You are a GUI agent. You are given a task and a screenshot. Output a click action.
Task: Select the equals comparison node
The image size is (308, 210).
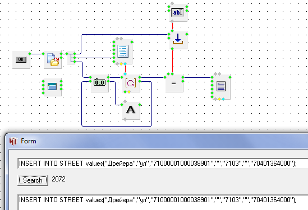(x=174, y=83)
